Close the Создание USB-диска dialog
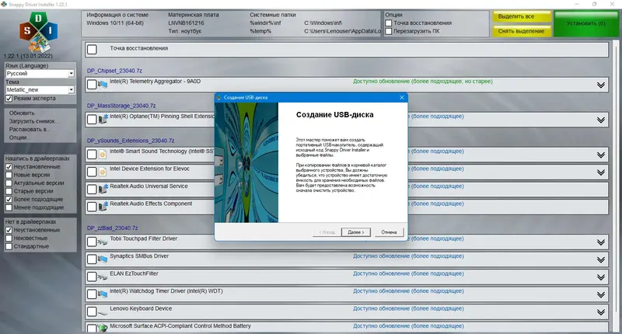This screenshot has height=334, width=622. [x=402, y=97]
